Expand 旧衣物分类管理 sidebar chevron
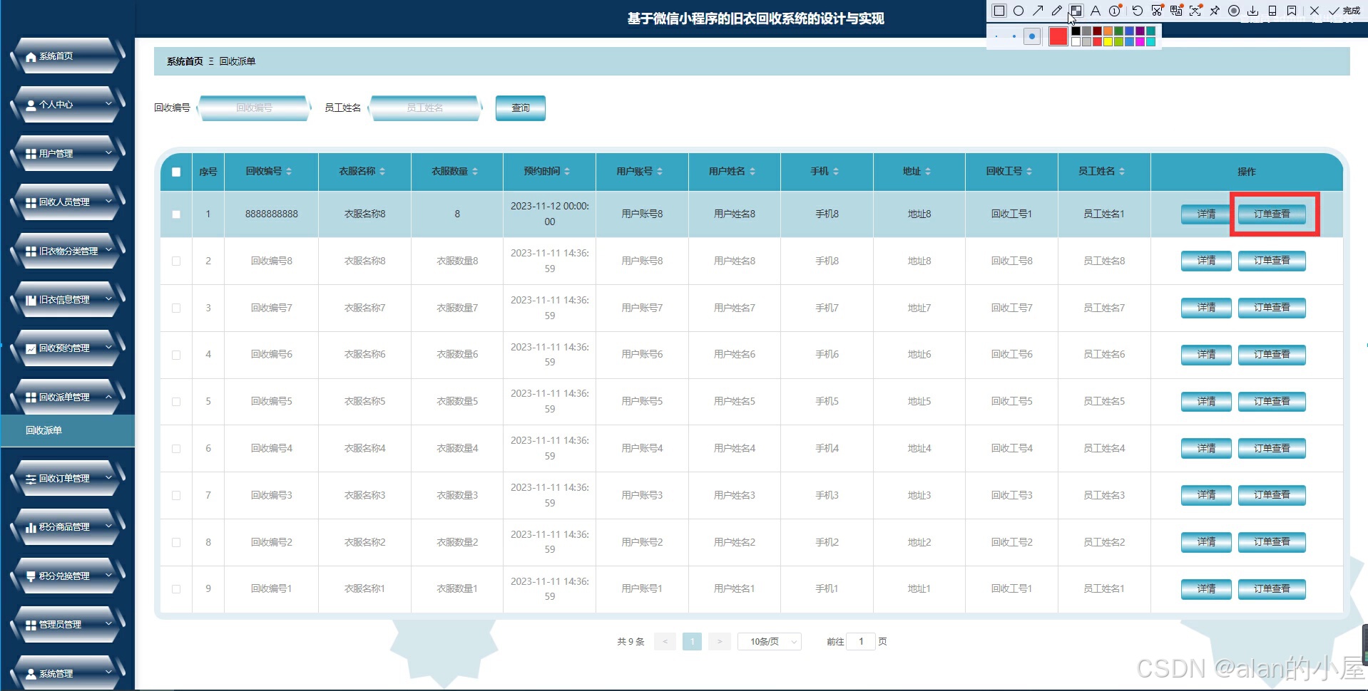Viewport: 1368px width, 691px height. point(108,250)
